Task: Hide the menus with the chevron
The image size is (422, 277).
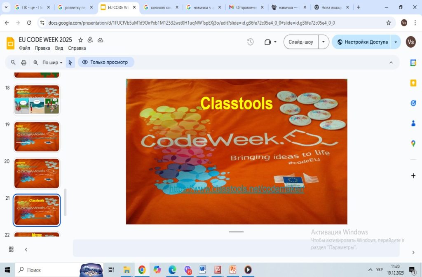Action: [391, 63]
